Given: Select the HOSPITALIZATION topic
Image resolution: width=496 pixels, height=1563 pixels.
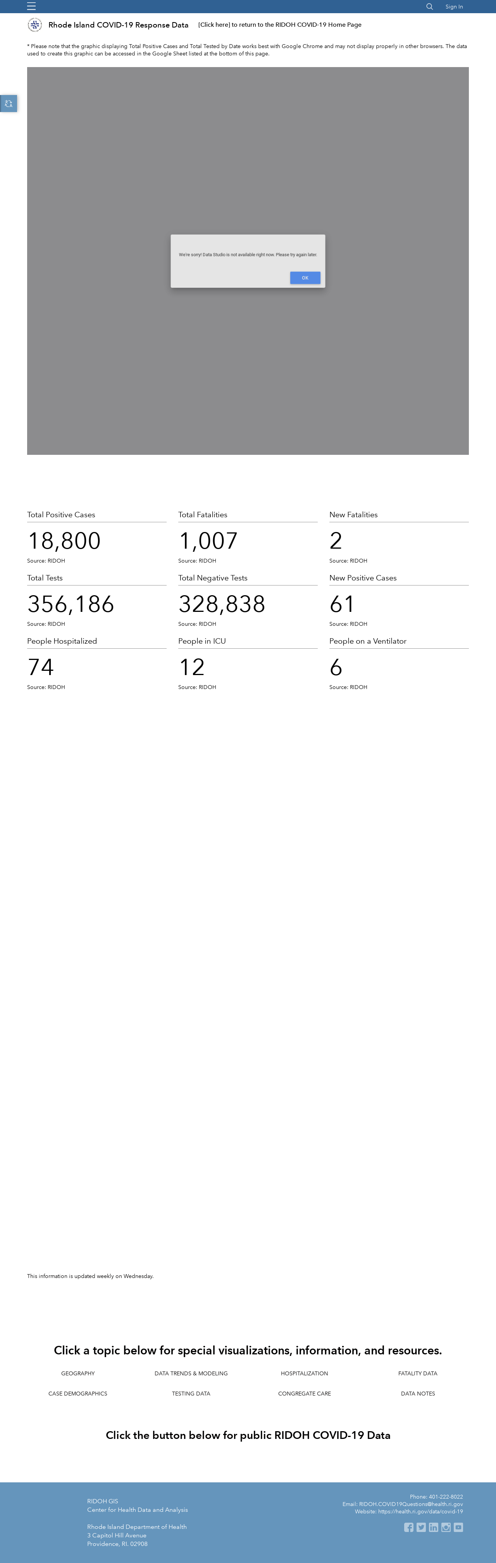Looking at the screenshot, I should coord(305,1373).
